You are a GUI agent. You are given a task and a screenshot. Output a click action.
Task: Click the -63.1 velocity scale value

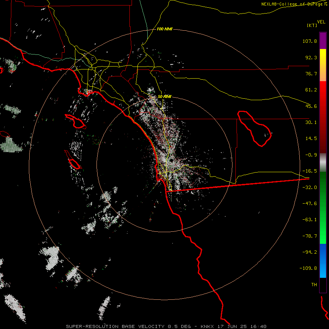click(x=310, y=220)
